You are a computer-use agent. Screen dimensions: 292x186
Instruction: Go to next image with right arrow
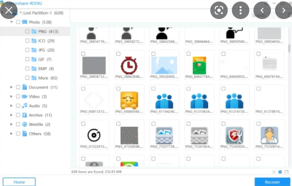coord(283,10)
